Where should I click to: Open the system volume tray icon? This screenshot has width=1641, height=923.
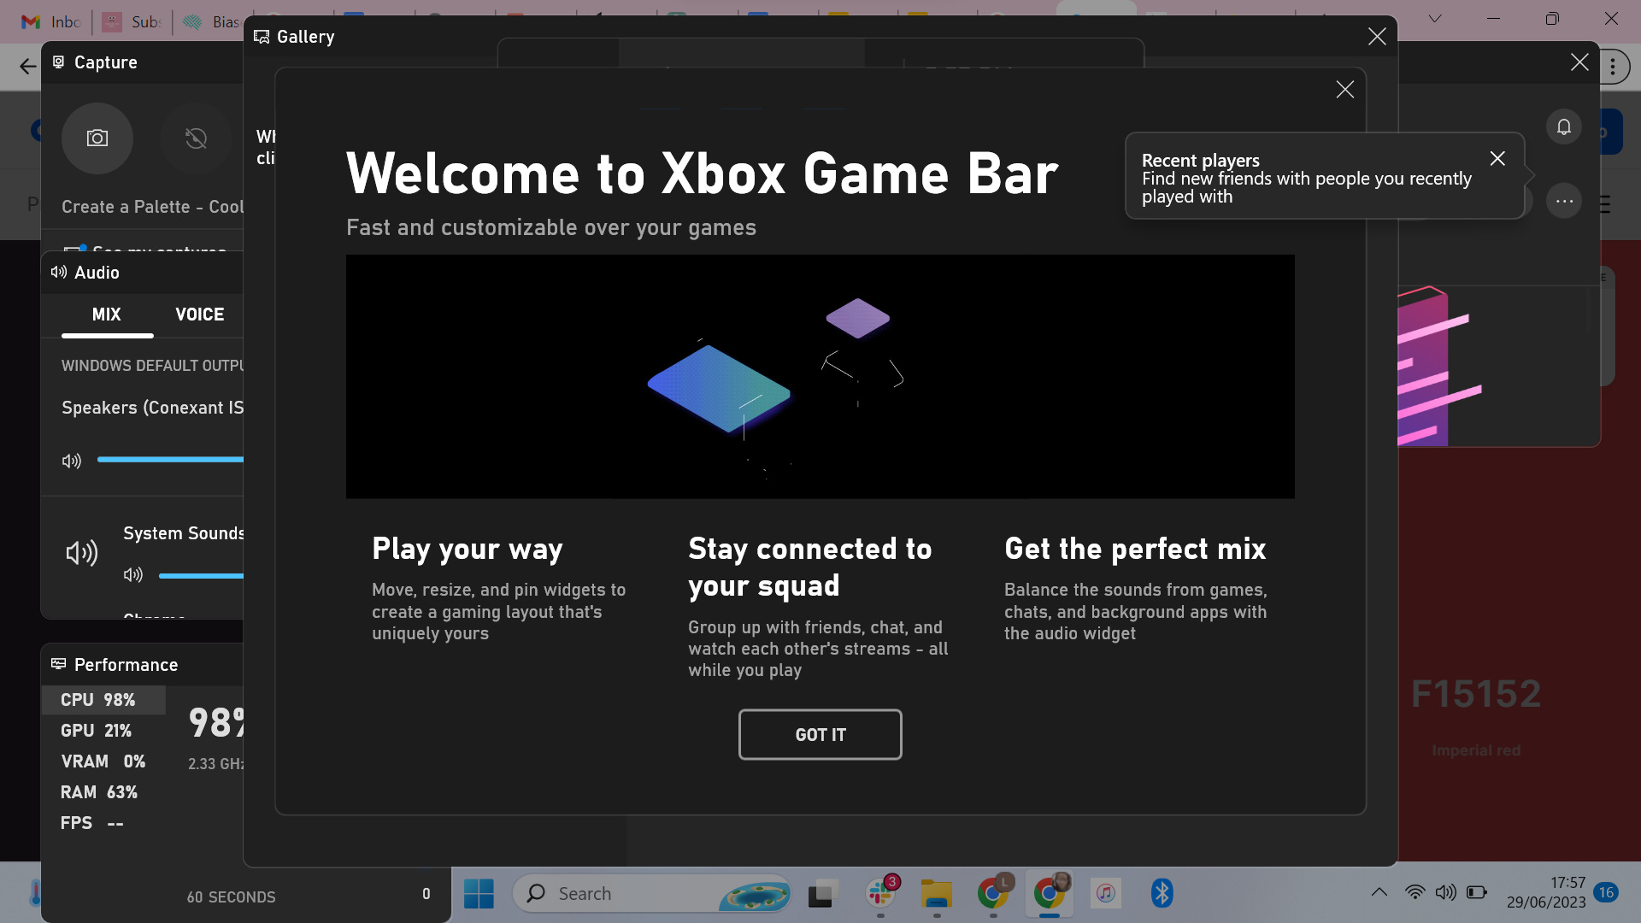tap(1445, 892)
